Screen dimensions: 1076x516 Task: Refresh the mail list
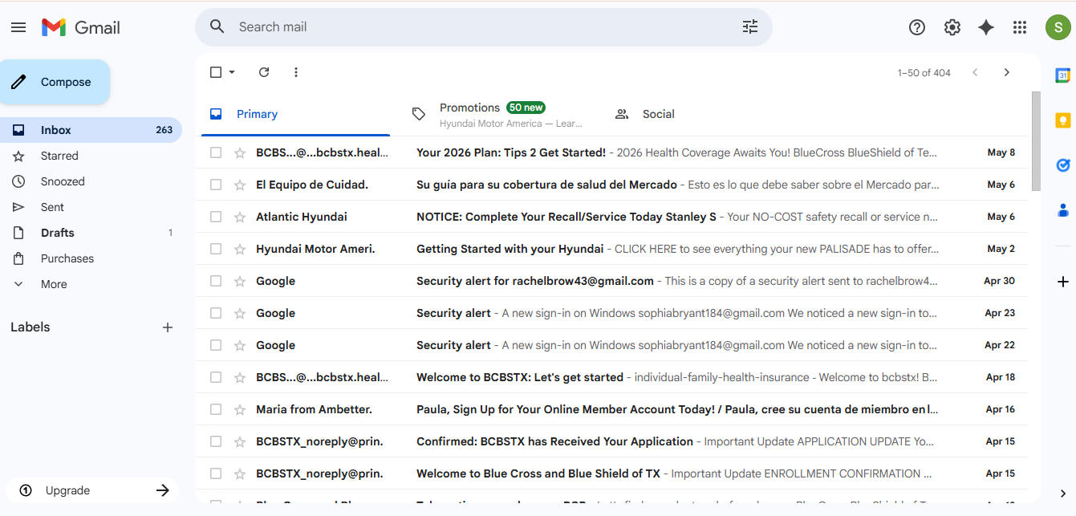coord(264,72)
